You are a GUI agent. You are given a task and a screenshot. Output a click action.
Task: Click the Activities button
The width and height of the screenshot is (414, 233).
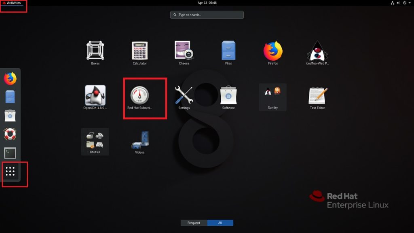click(x=12, y=3)
